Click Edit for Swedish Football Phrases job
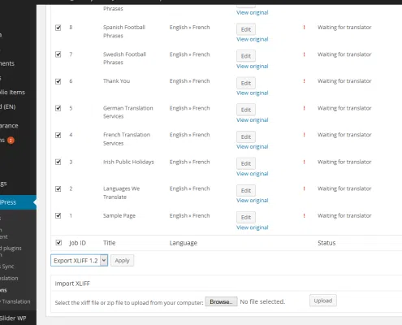This screenshot has width=402, height=325. tap(246, 56)
